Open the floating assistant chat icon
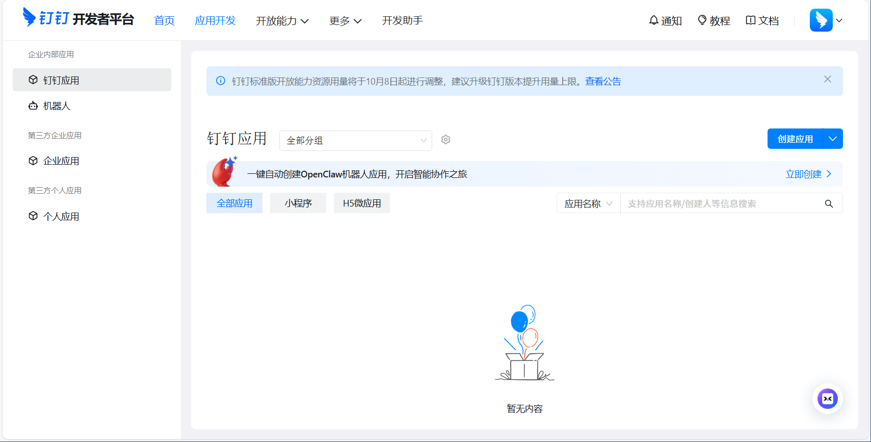The image size is (871, 442). pyautogui.click(x=827, y=399)
